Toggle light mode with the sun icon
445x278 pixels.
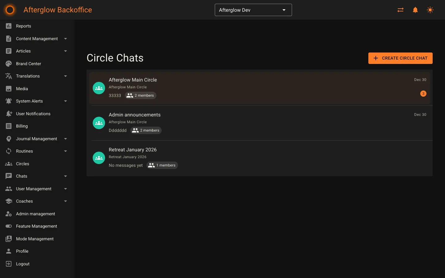click(x=430, y=10)
